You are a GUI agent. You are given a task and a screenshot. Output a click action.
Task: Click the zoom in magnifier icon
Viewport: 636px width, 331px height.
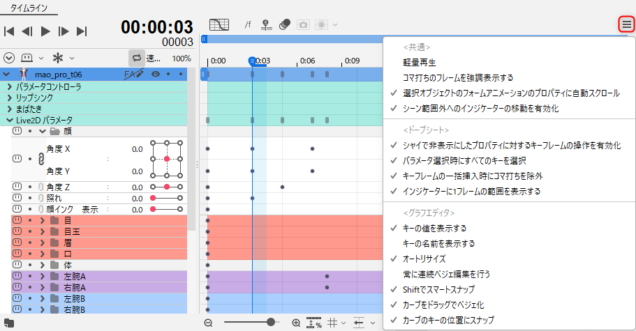(296, 323)
